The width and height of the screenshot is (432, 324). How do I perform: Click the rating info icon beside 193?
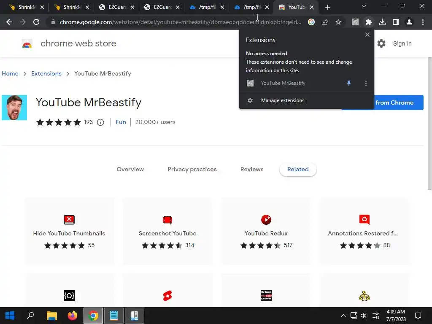click(100, 122)
